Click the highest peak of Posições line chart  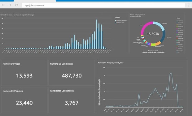[x=170, y=73]
